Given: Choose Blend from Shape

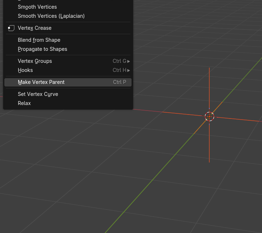Looking at the screenshot, I should coord(68,40).
